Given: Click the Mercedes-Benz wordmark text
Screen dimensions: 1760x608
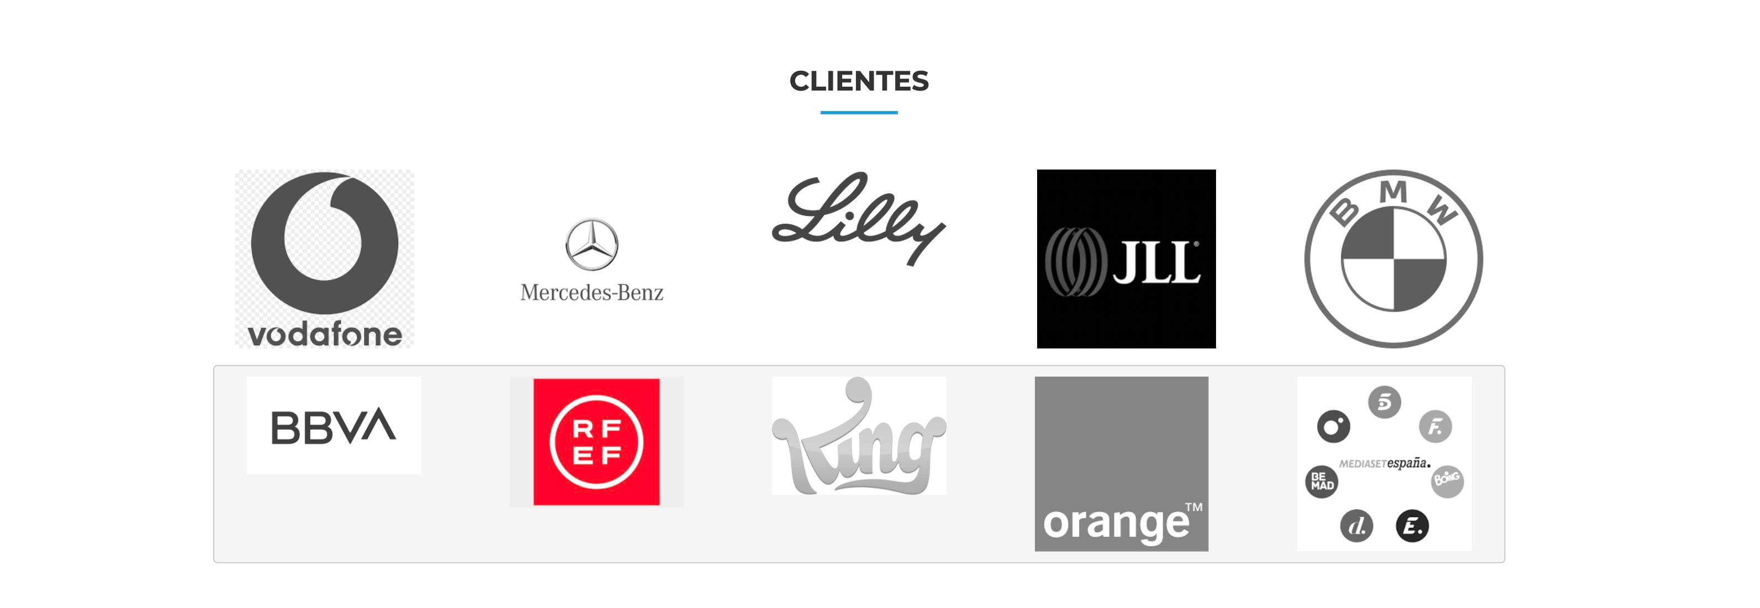Looking at the screenshot, I should click(591, 292).
